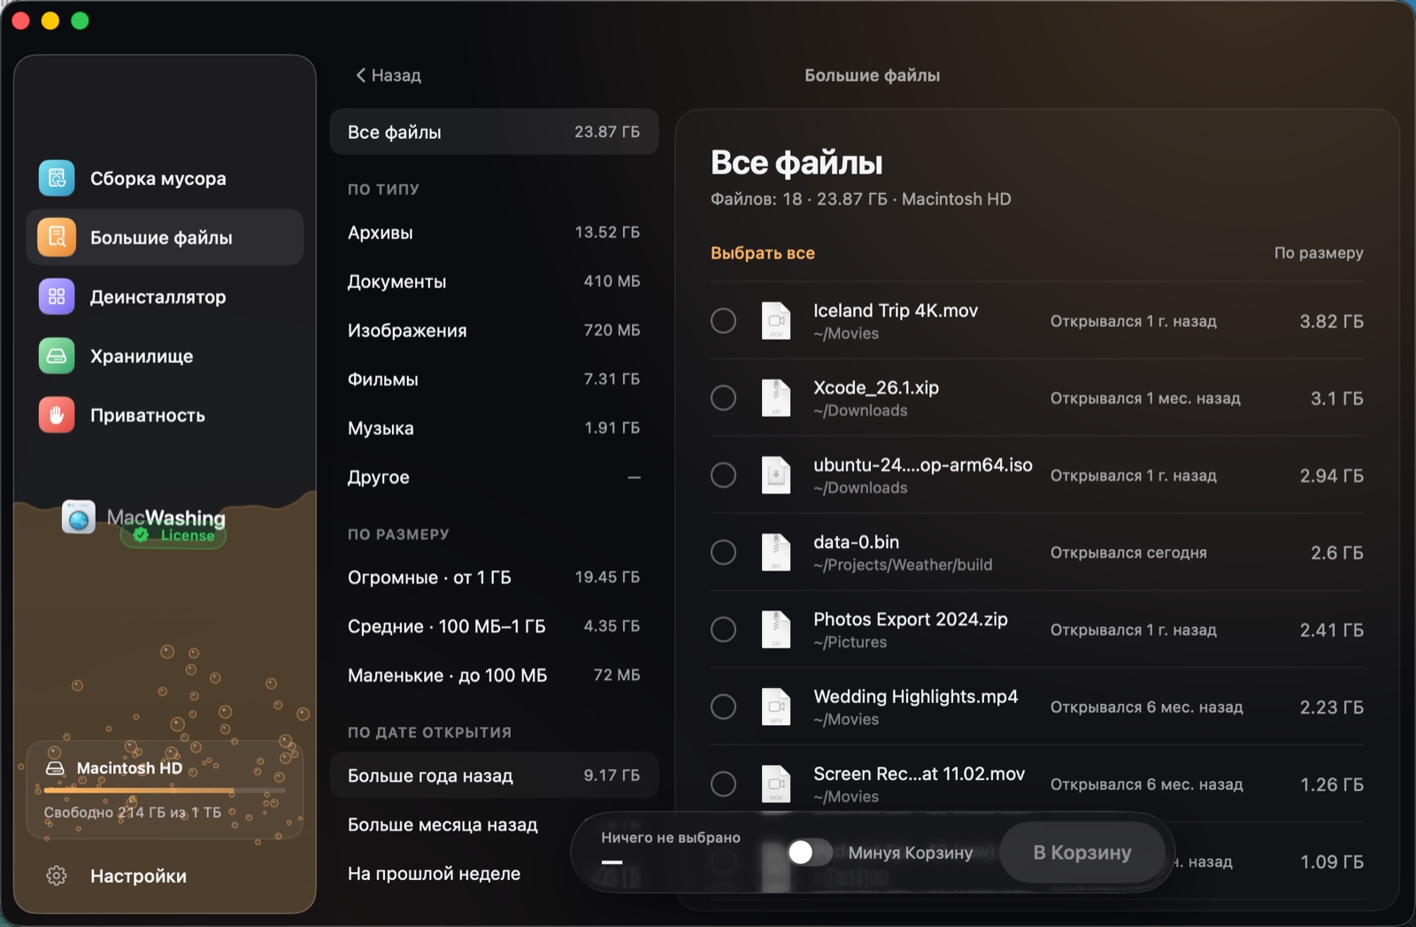
Task: Open the Хранилище storage icon
Action: click(x=57, y=356)
